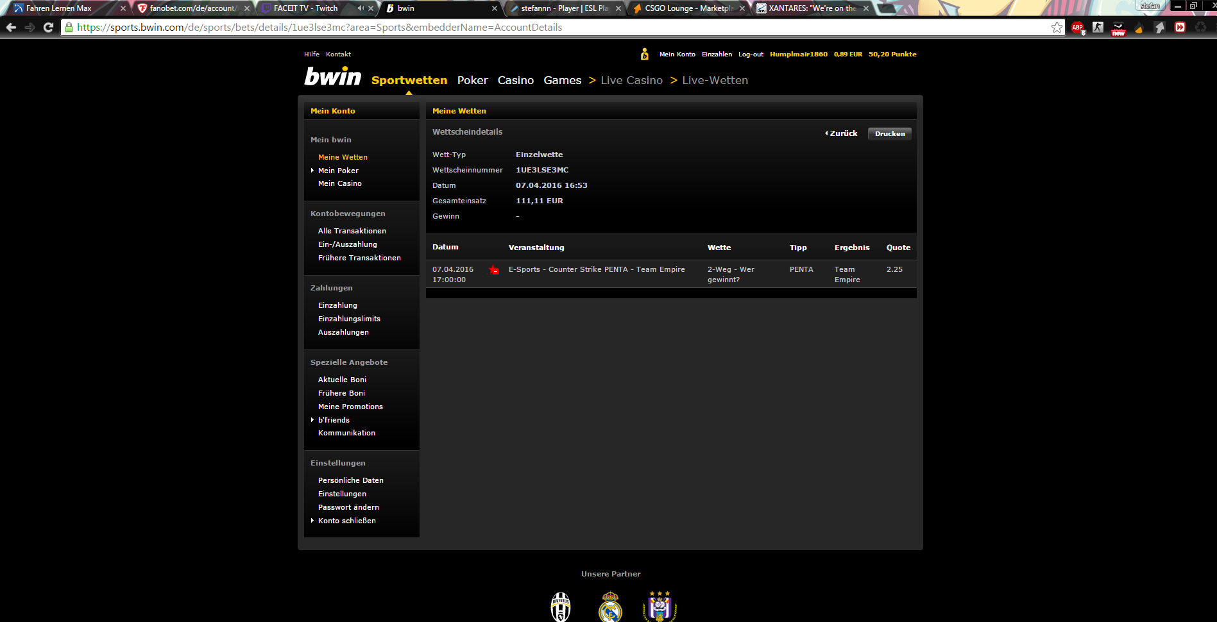This screenshot has width=1217, height=622.
Task: Open Live Casino in the navigation
Action: [x=632, y=80]
